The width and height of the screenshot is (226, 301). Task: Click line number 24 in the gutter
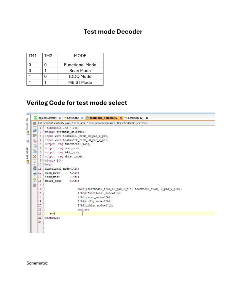pos(40,222)
